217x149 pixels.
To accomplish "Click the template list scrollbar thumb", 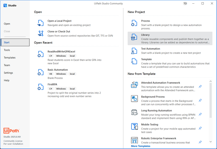I will pos(211,101).
